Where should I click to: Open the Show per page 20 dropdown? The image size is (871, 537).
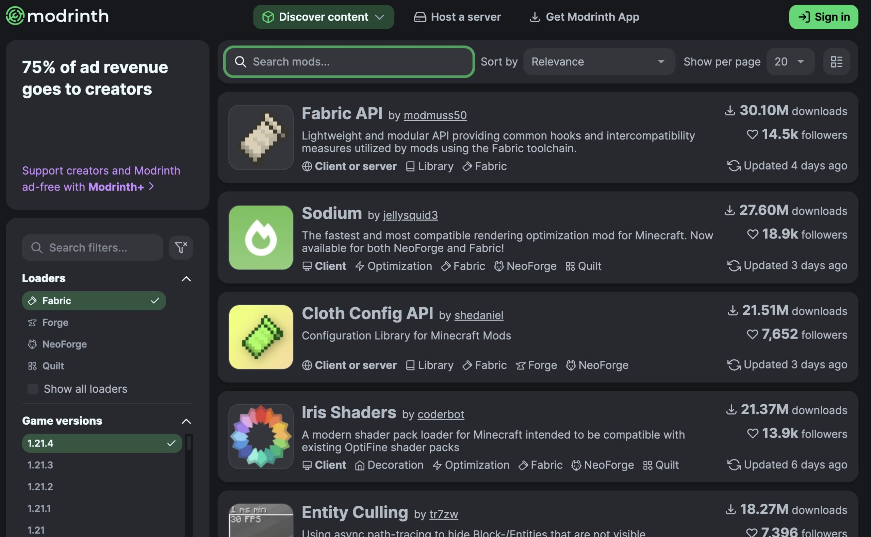[x=790, y=62]
